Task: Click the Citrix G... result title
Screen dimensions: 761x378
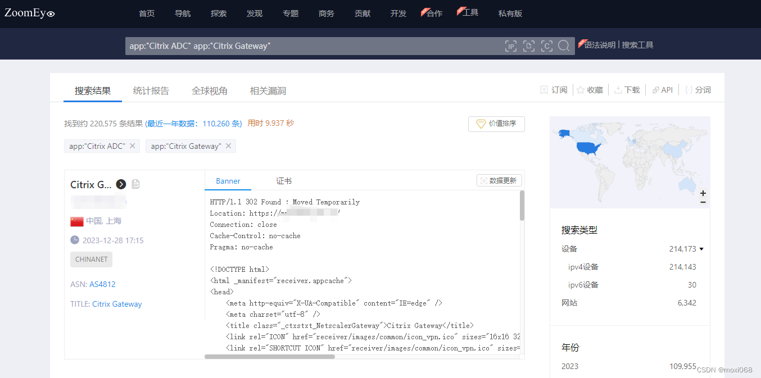Action: 91,184
